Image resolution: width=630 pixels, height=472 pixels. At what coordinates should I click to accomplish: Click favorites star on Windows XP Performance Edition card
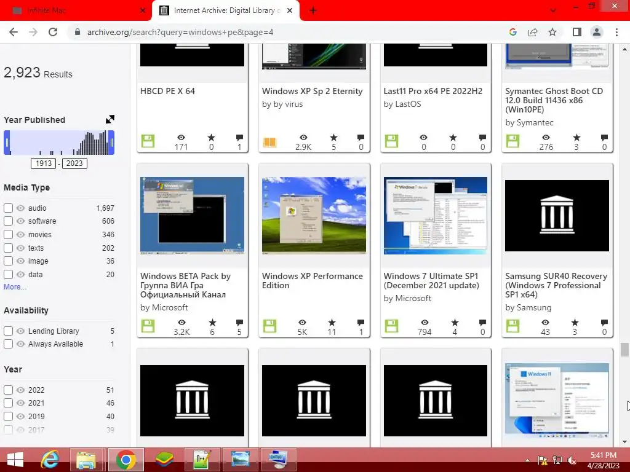[x=332, y=322]
